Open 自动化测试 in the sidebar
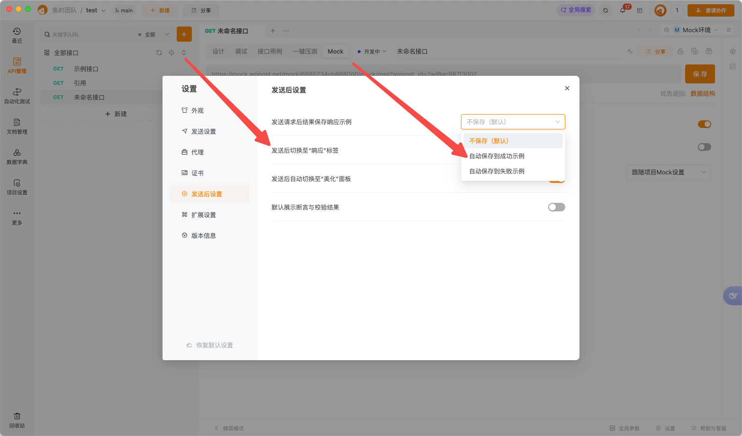 [17, 96]
